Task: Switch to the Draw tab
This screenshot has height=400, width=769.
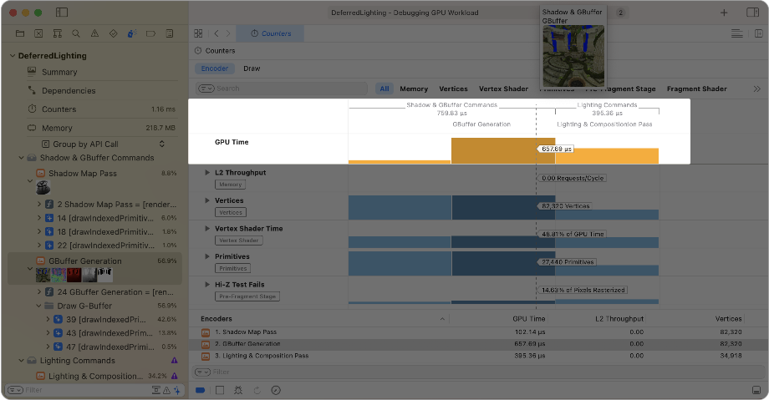Action: pos(251,68)
